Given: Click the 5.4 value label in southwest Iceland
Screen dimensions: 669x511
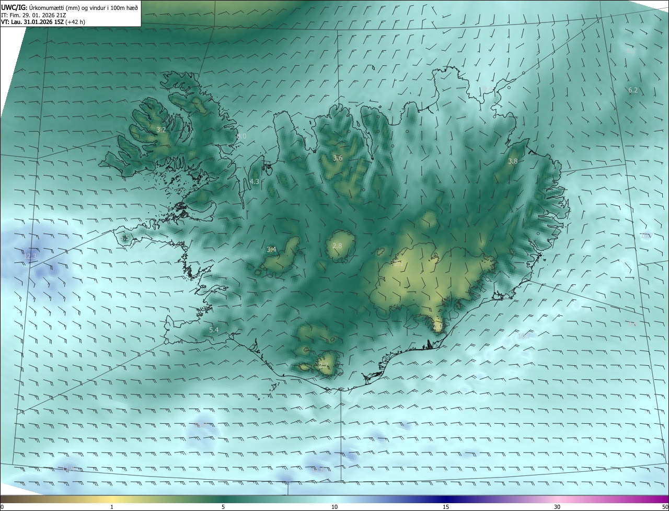Looking at the screenshot, I should click(214, 330).
